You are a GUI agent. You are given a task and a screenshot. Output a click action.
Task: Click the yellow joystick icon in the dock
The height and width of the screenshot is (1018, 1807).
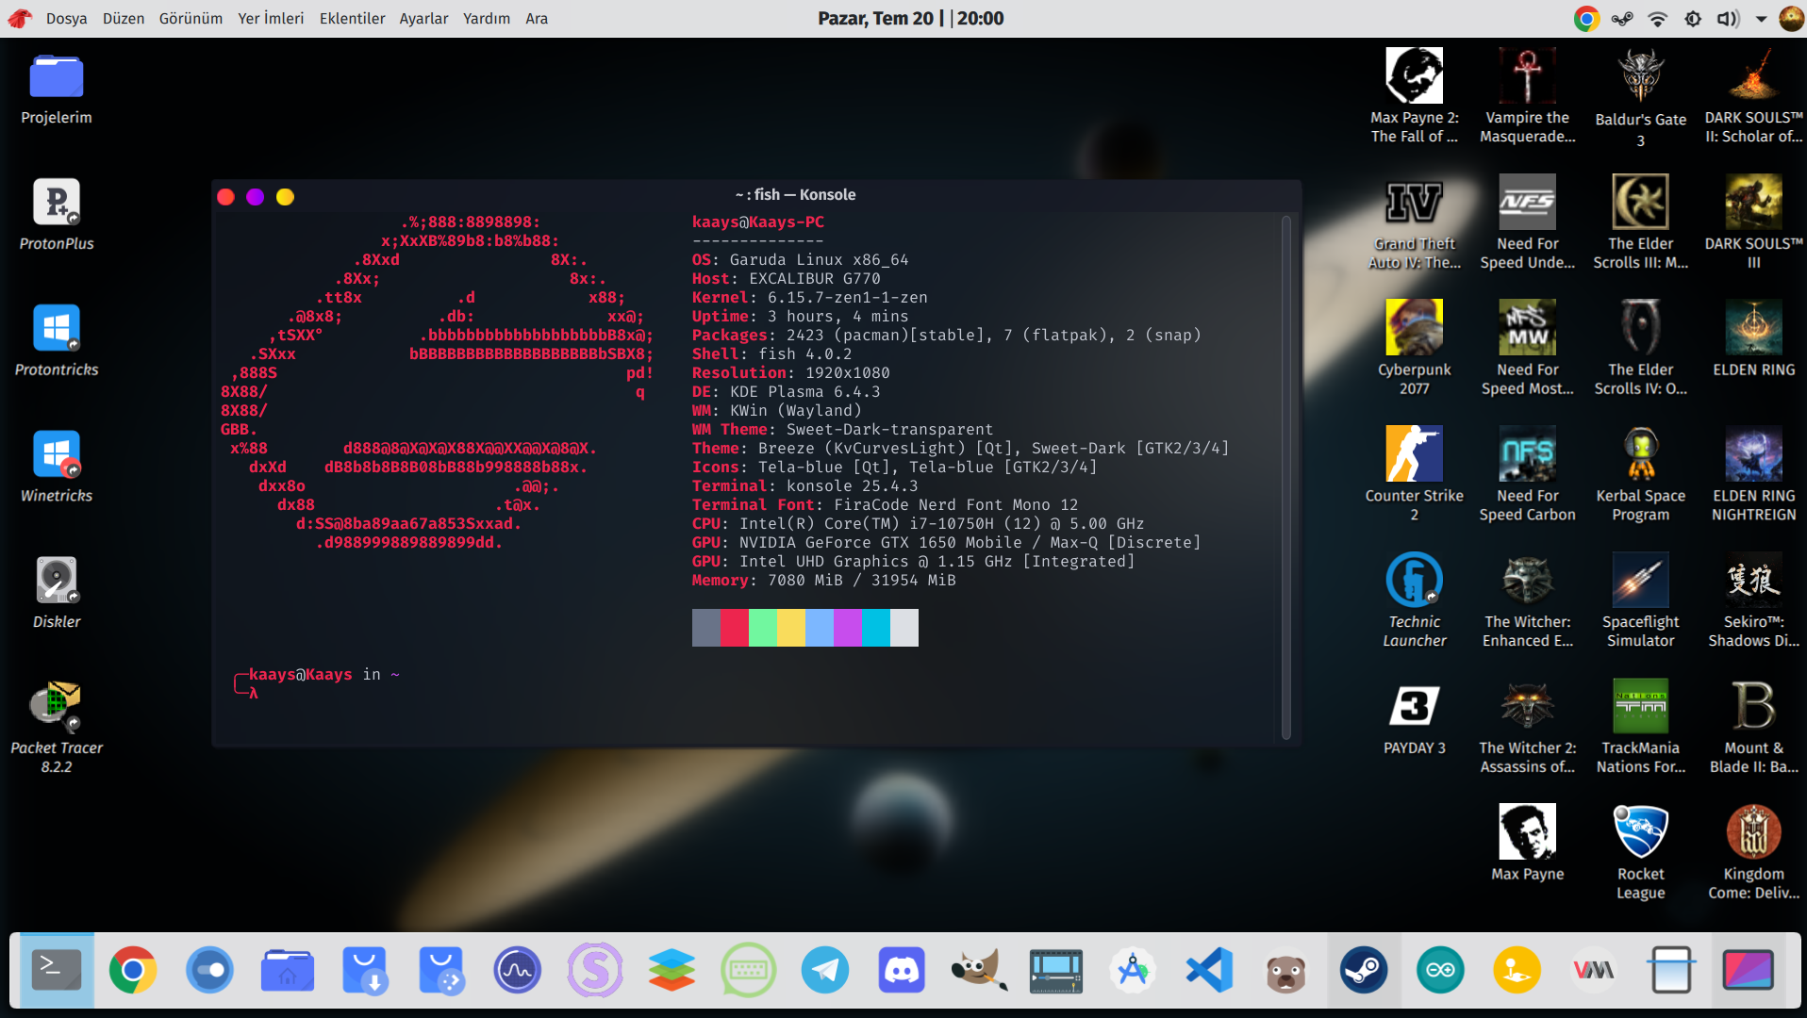tap(1517, 970)
